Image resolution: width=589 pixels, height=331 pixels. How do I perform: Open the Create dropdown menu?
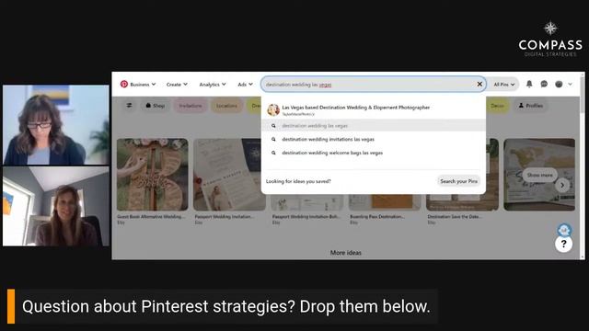tap(177, 85)
